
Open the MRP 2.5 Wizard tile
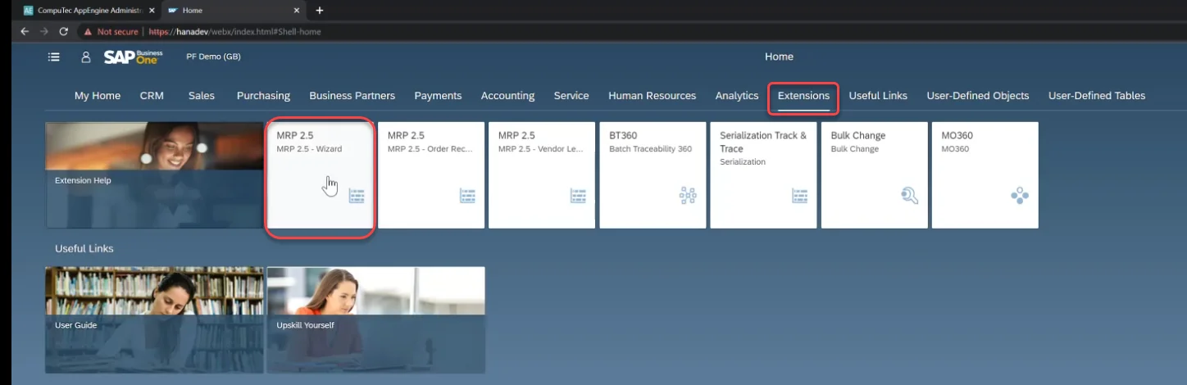click(321, 175)
